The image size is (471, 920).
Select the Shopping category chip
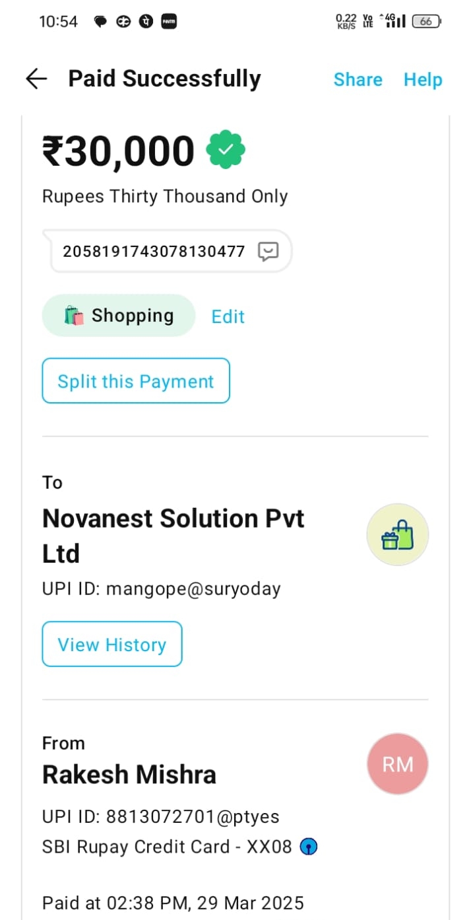[x=119, y=316]
